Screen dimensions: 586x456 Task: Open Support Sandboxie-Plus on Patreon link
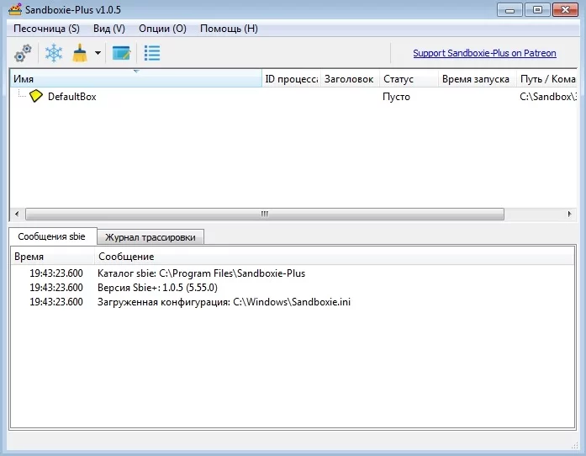tap(485, 53)
